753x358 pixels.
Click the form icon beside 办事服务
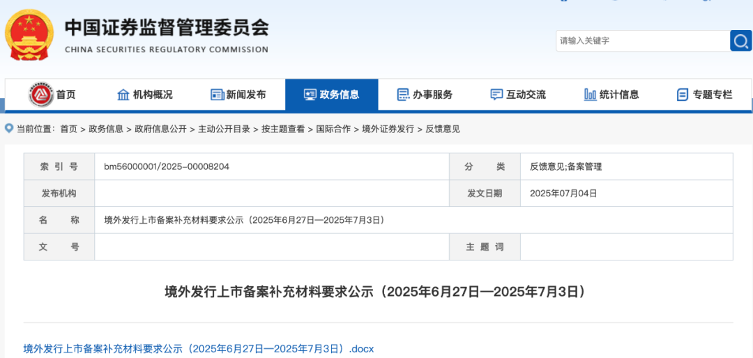point(404,95)
